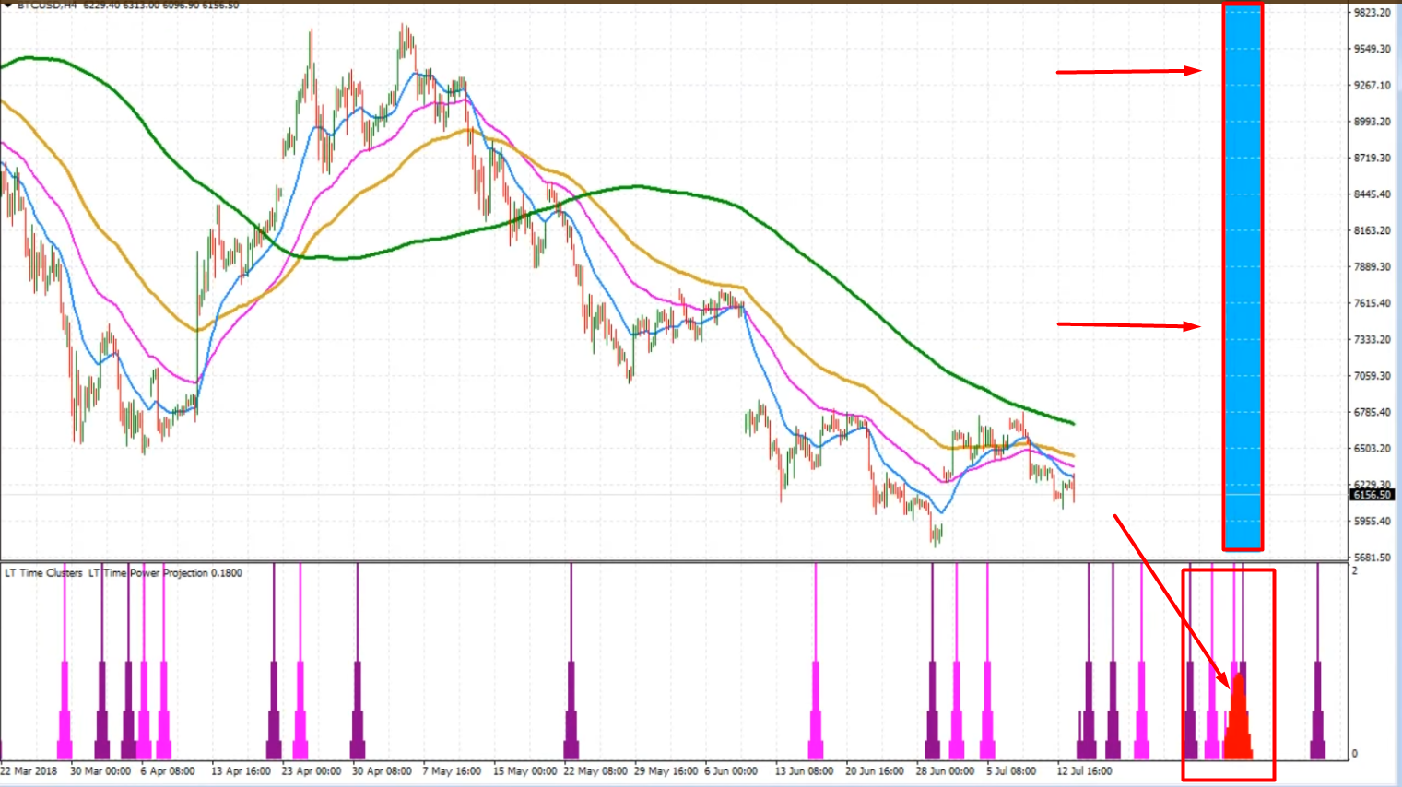The height and width of the screenshot is (787, 1402).
Task: Click the current price tag 6156.50
Action: coord(1372,495)
